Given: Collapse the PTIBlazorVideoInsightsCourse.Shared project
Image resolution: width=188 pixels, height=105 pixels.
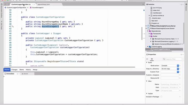Looking at the screenshot, I should [146, 29].
